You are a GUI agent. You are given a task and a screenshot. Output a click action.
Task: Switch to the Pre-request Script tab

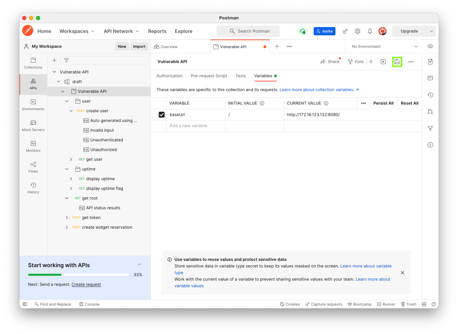click(209, 76)
